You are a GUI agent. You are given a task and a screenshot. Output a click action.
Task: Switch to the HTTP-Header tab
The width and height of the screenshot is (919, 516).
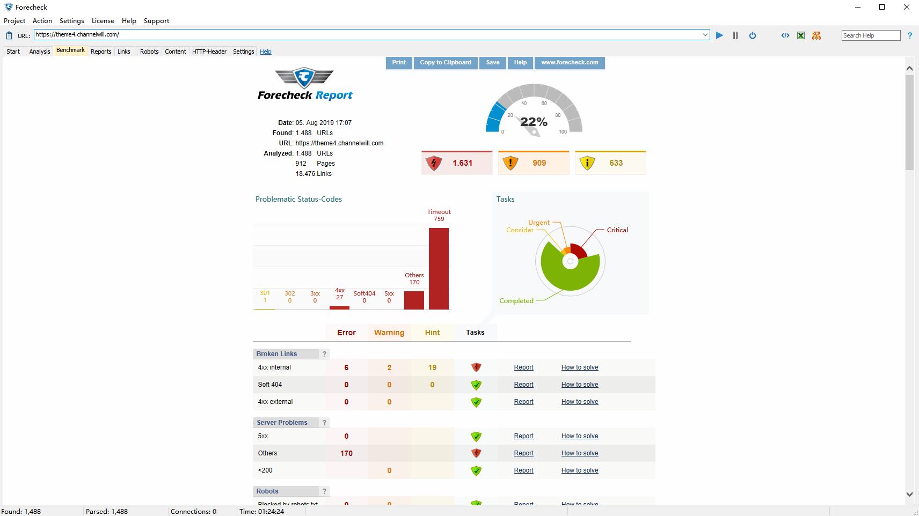point(209,51)
